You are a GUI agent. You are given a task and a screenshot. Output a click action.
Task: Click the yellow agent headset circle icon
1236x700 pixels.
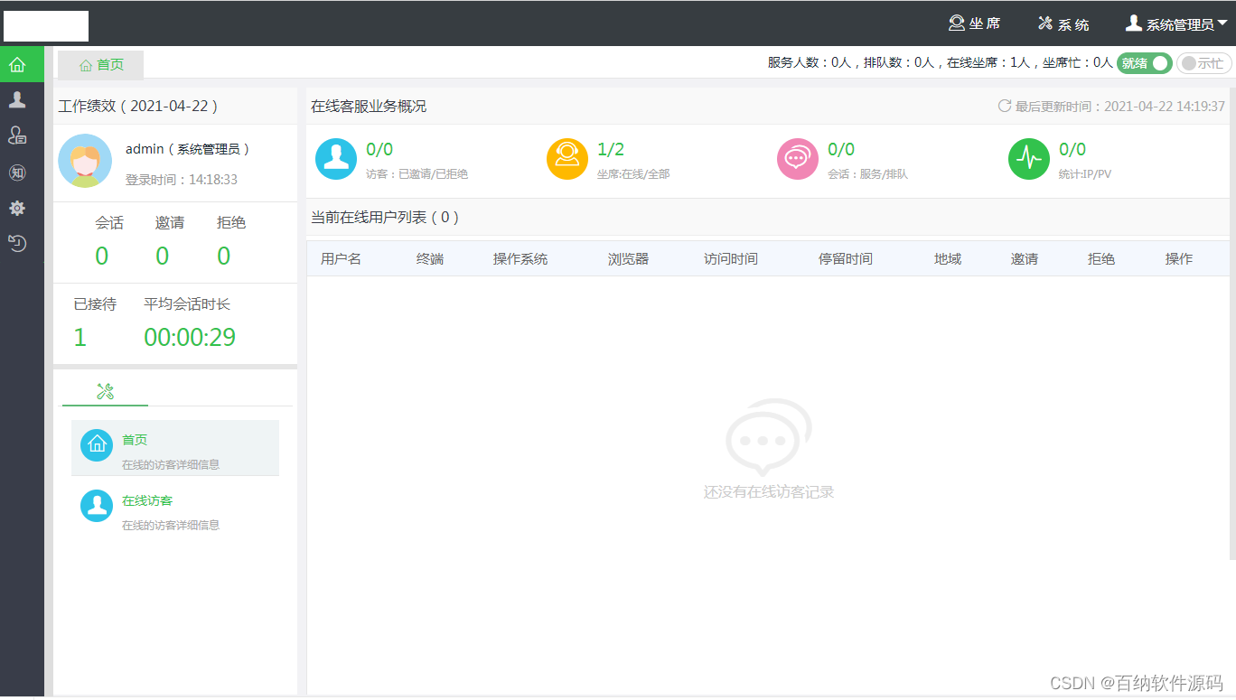[567, 159]
